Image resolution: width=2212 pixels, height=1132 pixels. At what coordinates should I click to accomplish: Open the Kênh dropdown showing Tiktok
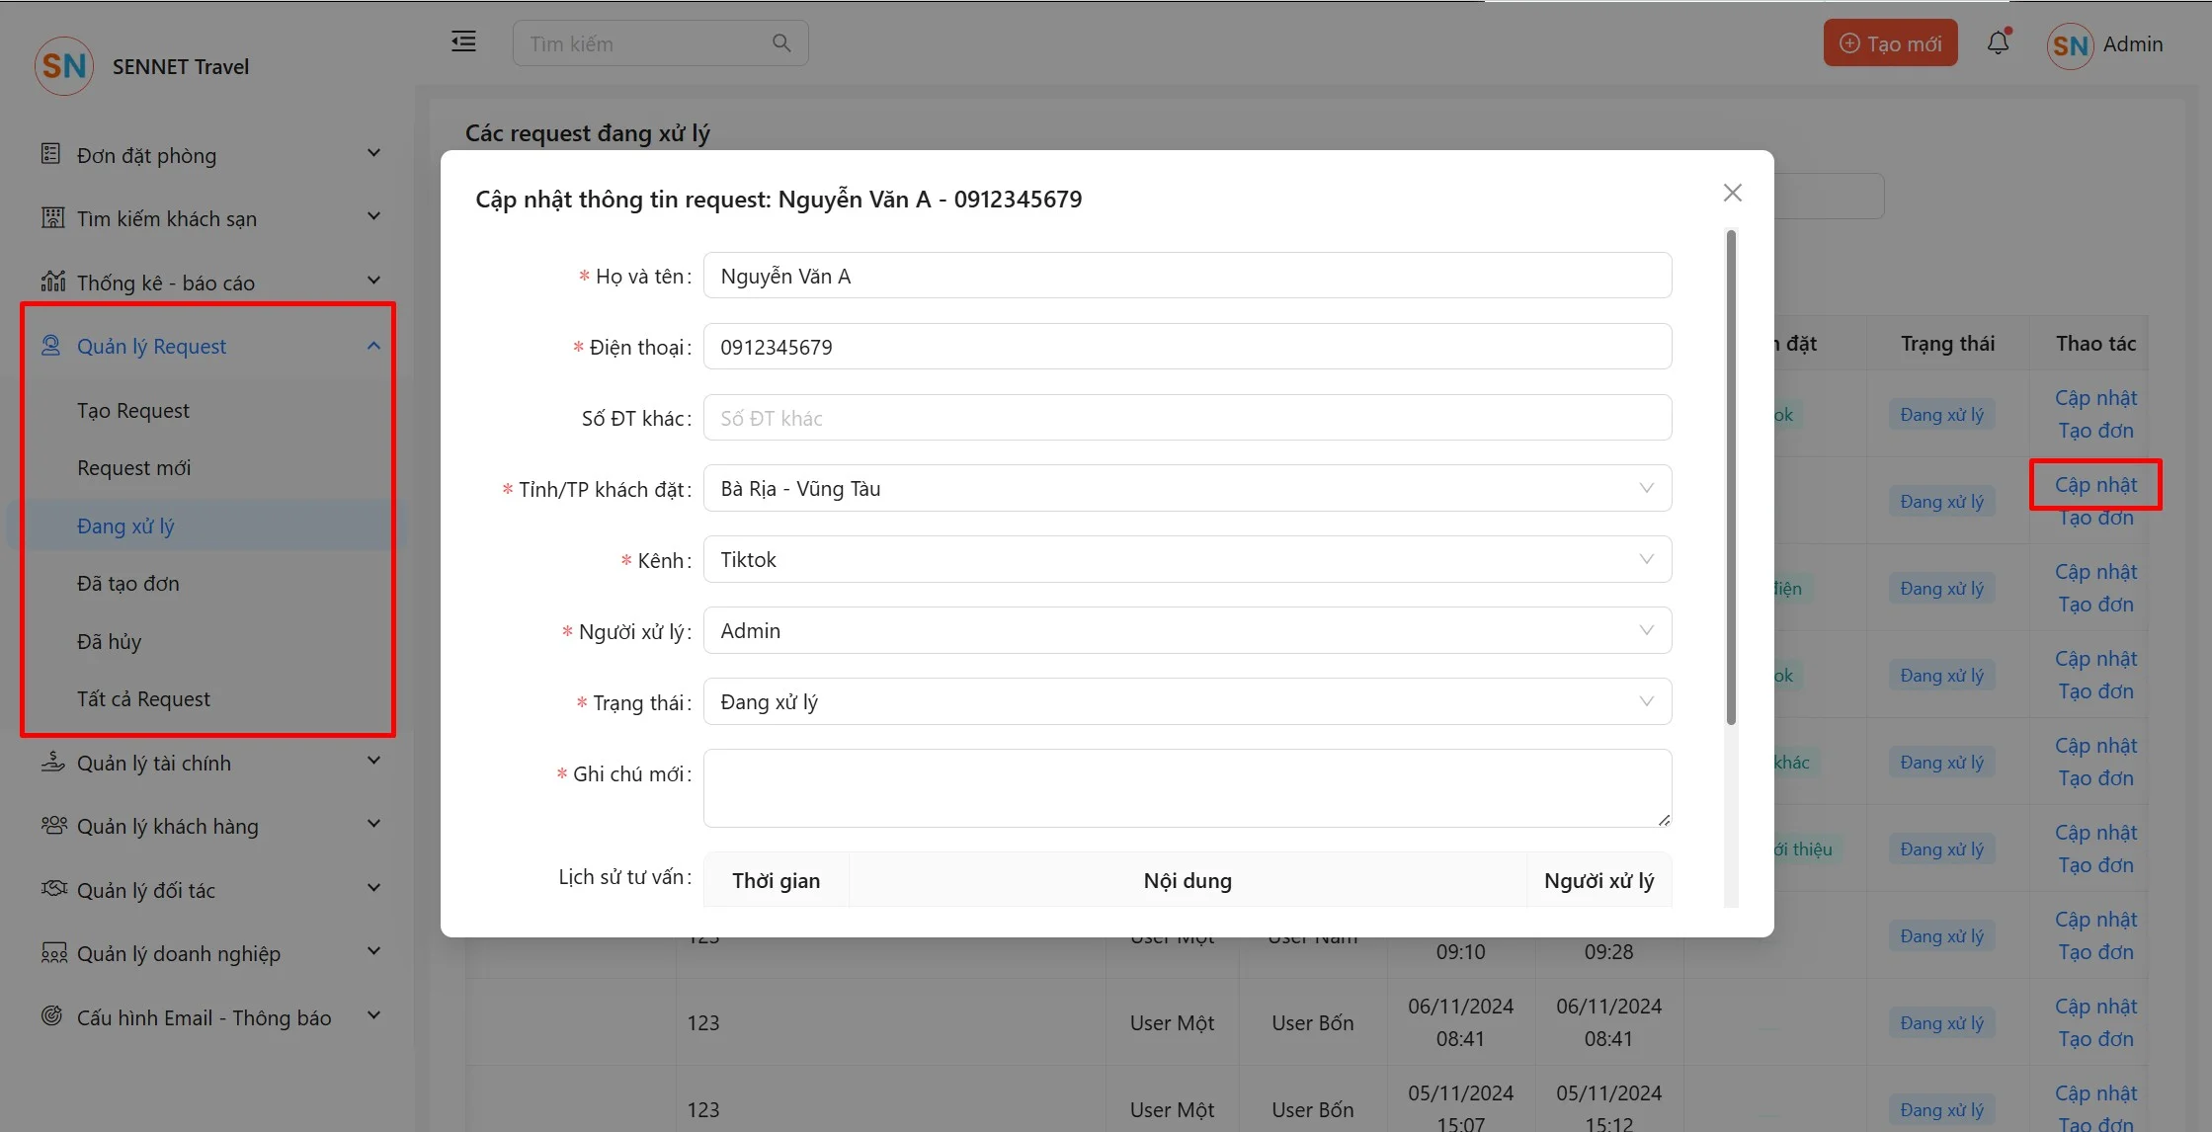[x=1187, y=559]
